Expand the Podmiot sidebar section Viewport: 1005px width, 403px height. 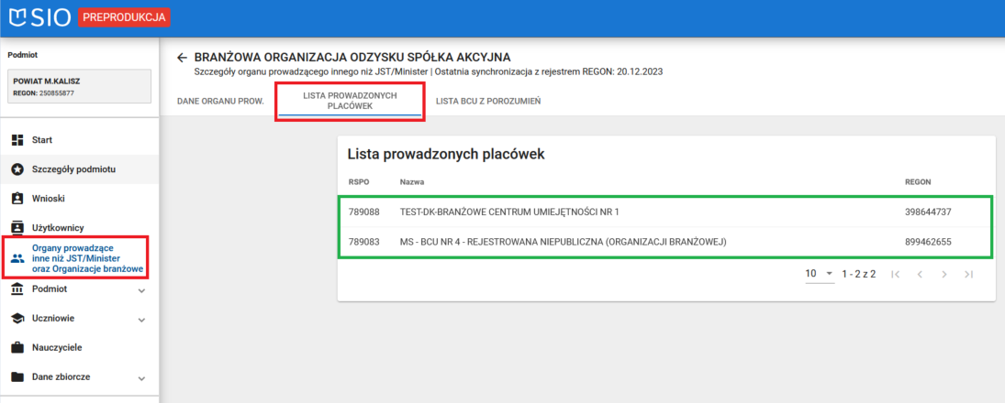point(141,290)
